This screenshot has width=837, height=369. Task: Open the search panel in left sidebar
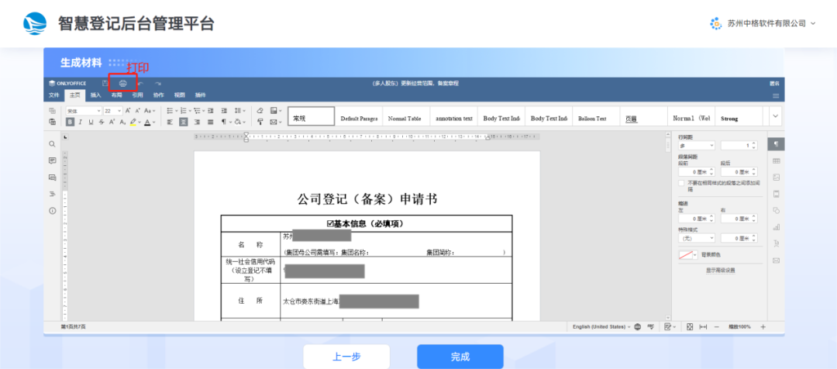click(x=53, y=144)
